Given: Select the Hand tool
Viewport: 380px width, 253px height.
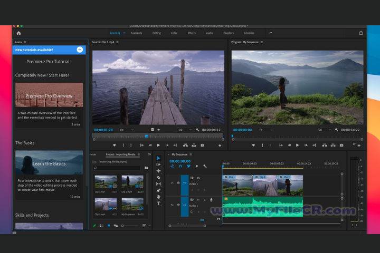Looking at the screenshot, I should tap(158, 197).
